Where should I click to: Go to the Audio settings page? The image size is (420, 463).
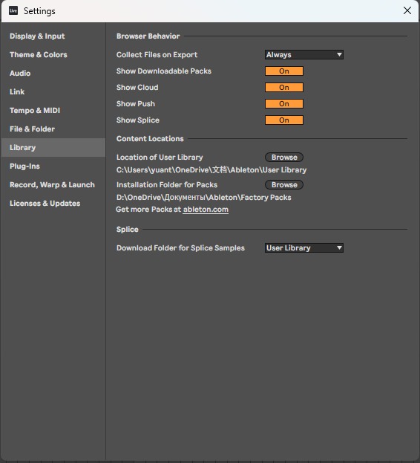tap(20, 74)
